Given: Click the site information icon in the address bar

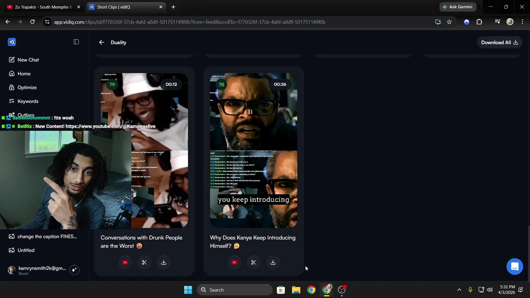Looking at the screenshot, I should (x=47, y=22).
